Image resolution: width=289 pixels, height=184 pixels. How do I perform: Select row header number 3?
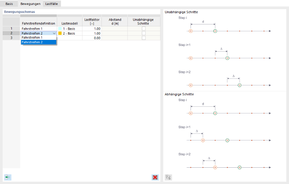tap(11, 38)
